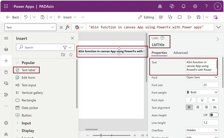Go Back from the editor

pos(12,17)
